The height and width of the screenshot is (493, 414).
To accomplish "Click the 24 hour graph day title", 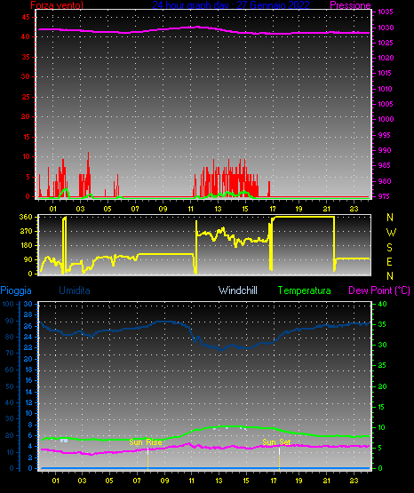I will [x=231, y=5].
